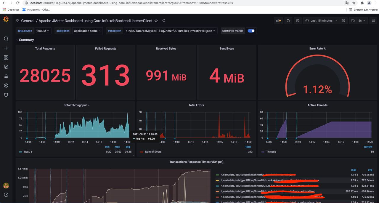Open the Alerting bell sidebar icon

point(6,76)
